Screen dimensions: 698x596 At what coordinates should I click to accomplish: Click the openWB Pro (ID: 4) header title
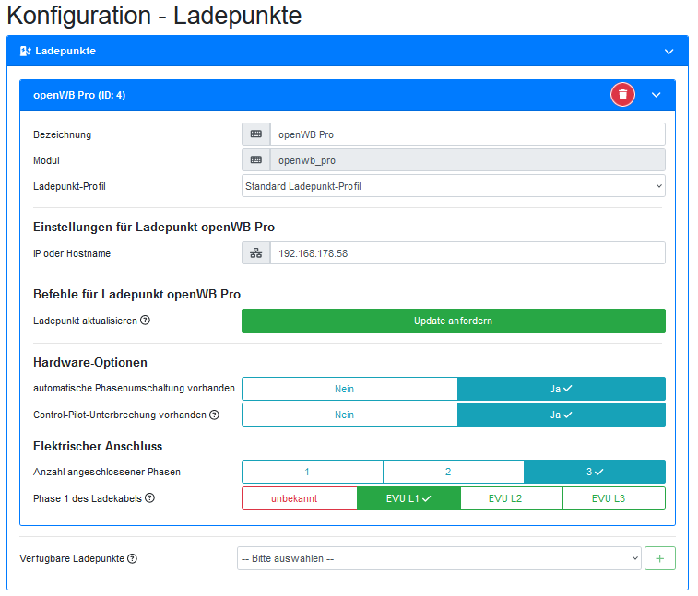(79, 95)
